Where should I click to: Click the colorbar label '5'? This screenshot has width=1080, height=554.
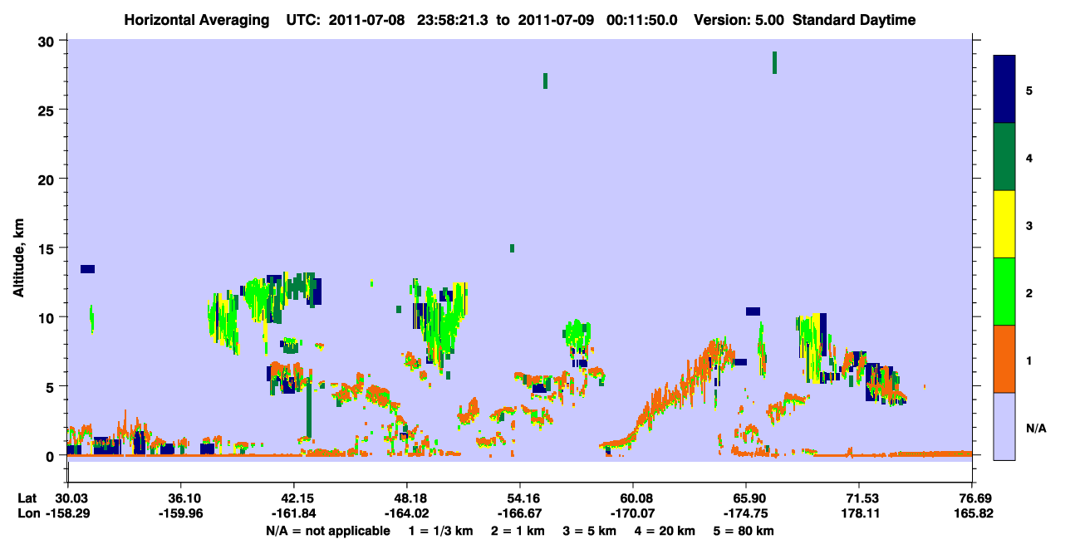[1028, 90]
